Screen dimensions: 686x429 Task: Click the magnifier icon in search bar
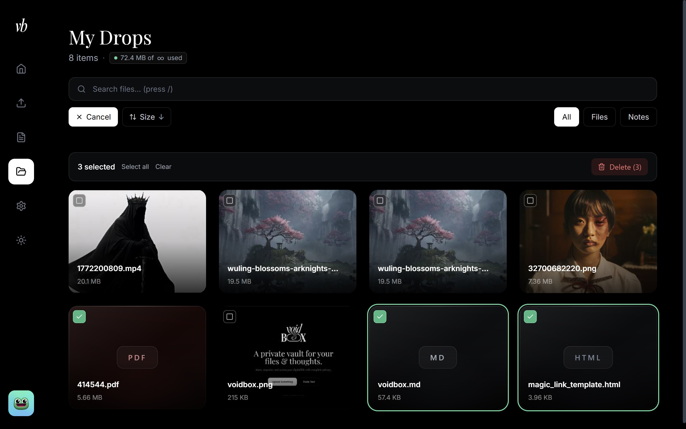(x=81, y=89)
